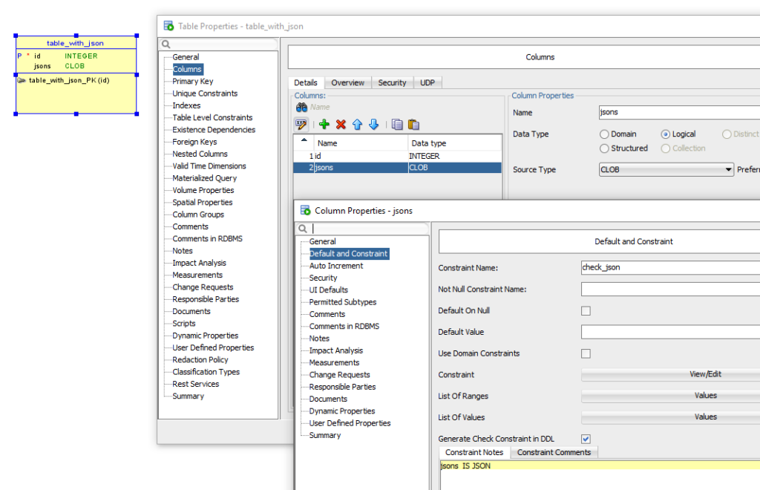The image size is (760, 490).
Task: Select Primary Key in the table properties tree
Action: pos(192,82)
